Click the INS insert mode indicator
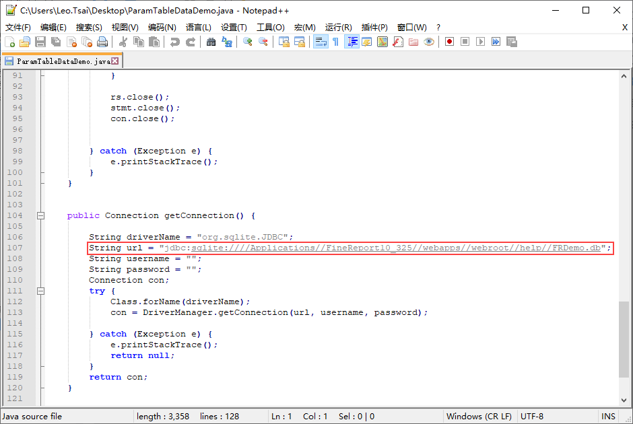Viewport: 633px width, 424px height. [608, 417]
